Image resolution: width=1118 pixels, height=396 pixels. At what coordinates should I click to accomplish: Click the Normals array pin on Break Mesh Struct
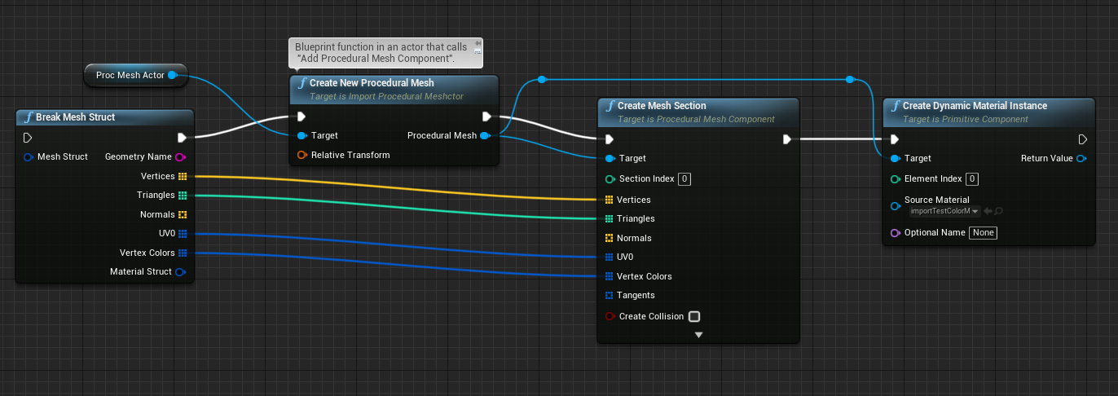tap(183, 214)
